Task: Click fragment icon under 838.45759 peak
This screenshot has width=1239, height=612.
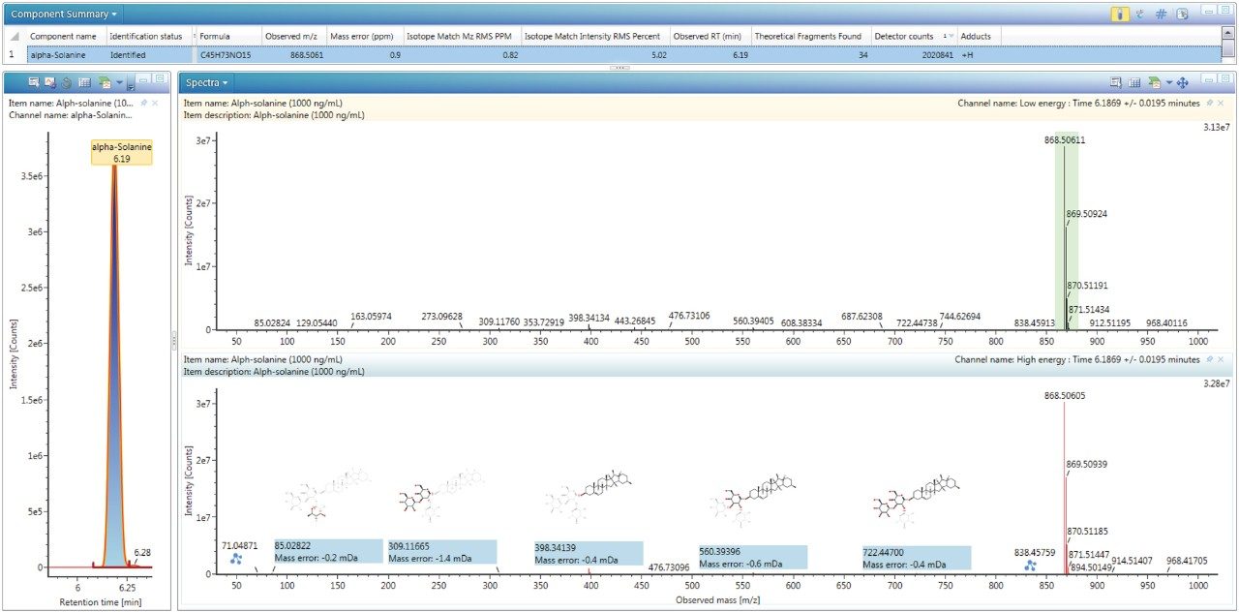Action: point(1030,565)
